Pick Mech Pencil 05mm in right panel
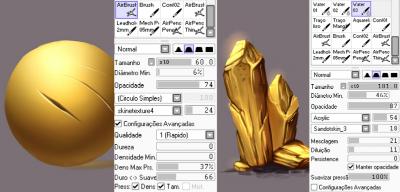400x192 pixels. point(341,56)
